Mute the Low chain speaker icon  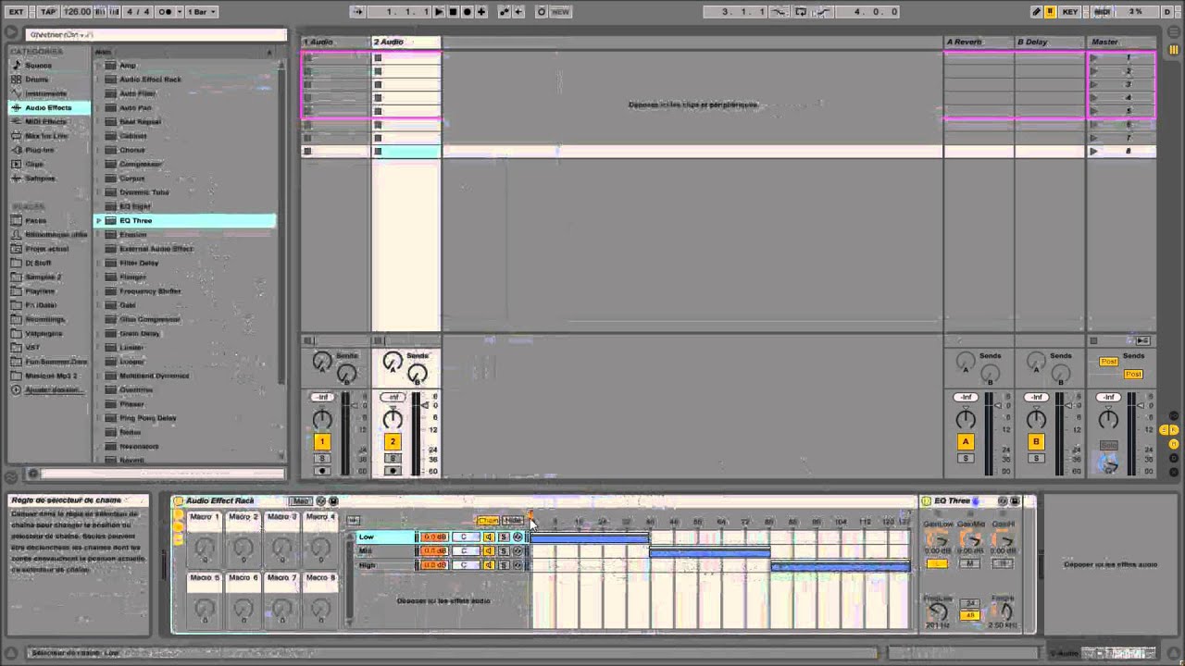(489, 537)
